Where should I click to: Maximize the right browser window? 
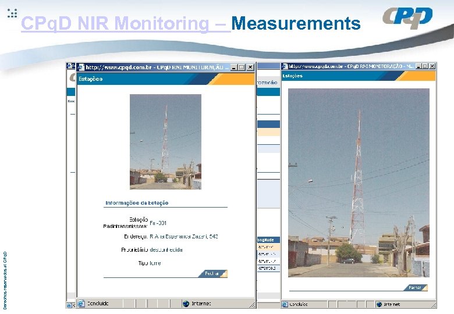[x=425, y=66]
